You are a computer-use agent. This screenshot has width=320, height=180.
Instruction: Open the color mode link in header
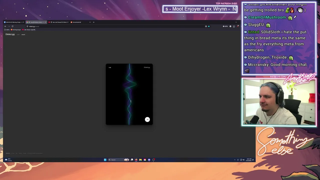18,34
